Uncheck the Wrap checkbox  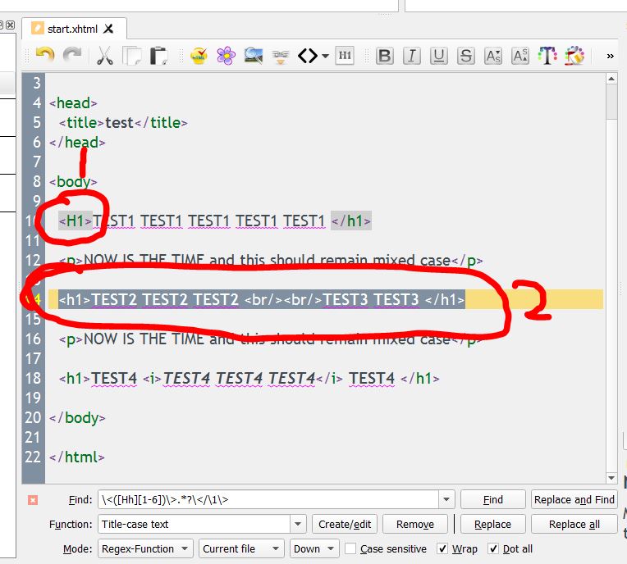(442, 548)
